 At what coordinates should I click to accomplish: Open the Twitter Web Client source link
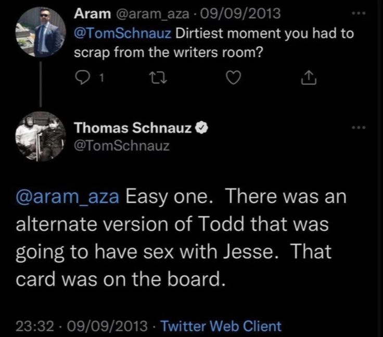221,326
